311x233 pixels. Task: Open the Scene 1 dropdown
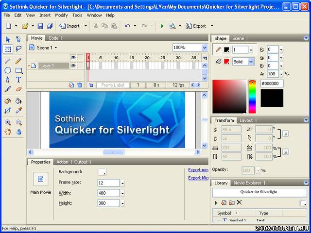tap(56, 48)
